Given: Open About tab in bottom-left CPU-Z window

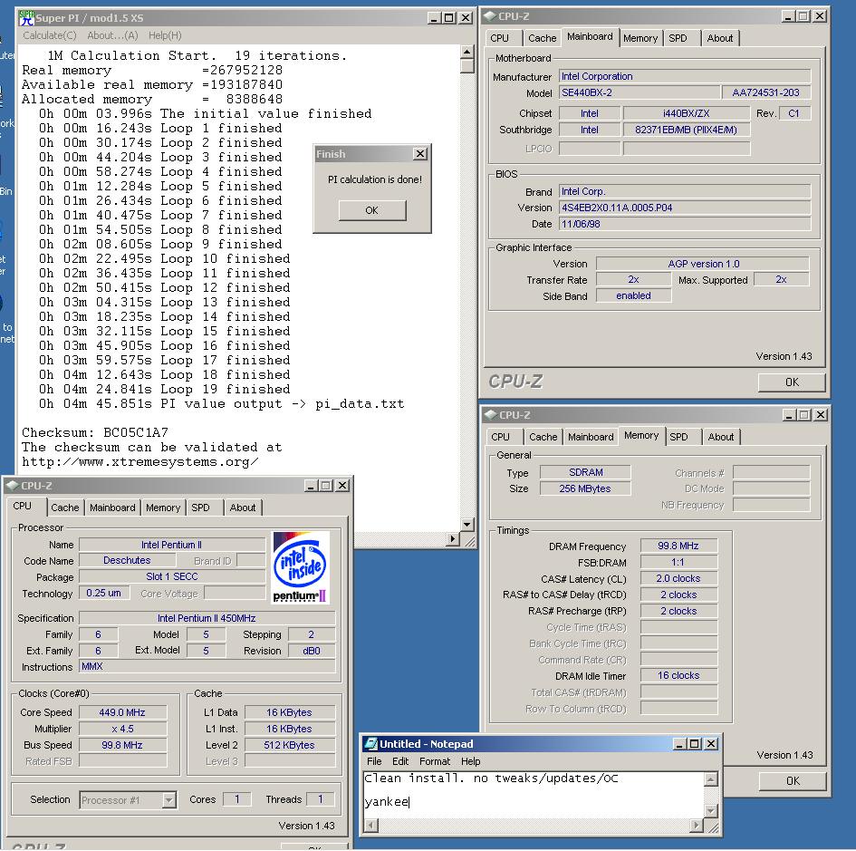Looking at the screenshot, I should (x=243, y=508).
